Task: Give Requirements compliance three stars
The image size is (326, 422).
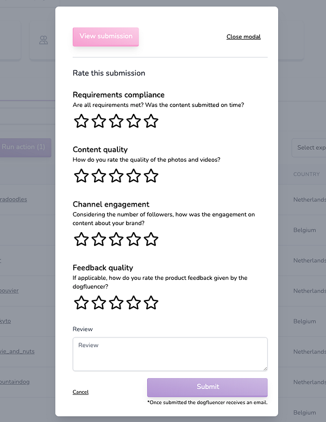Action: coord(116,121)
